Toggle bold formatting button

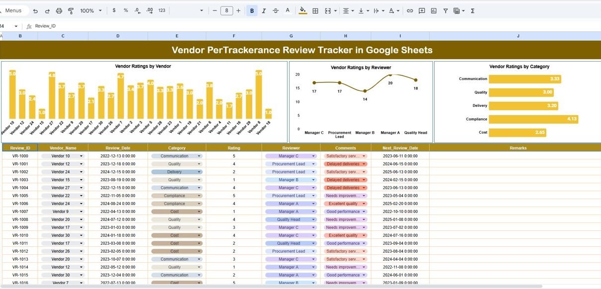click(252, 10)
